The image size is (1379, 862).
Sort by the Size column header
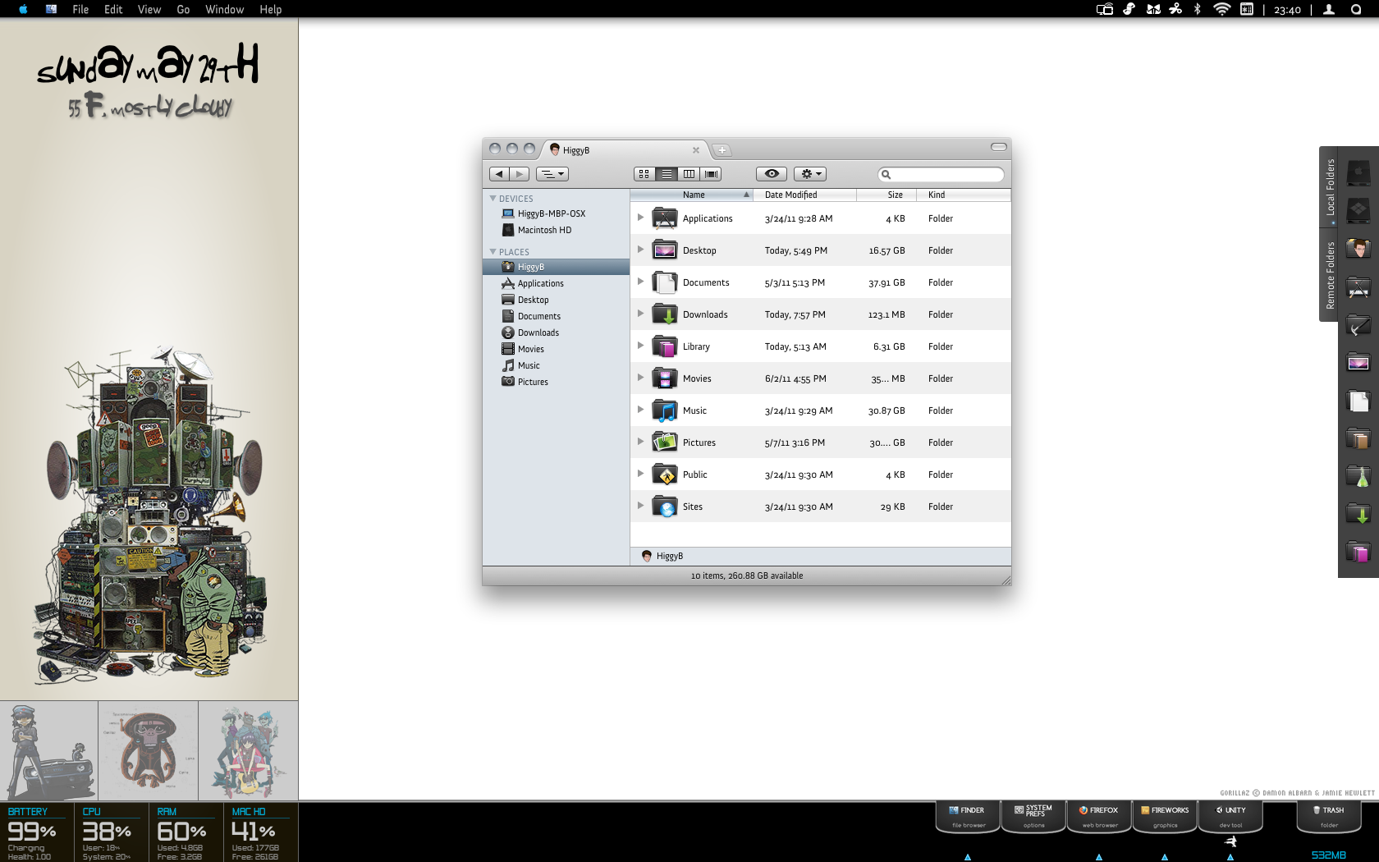[x=886, y=195]
